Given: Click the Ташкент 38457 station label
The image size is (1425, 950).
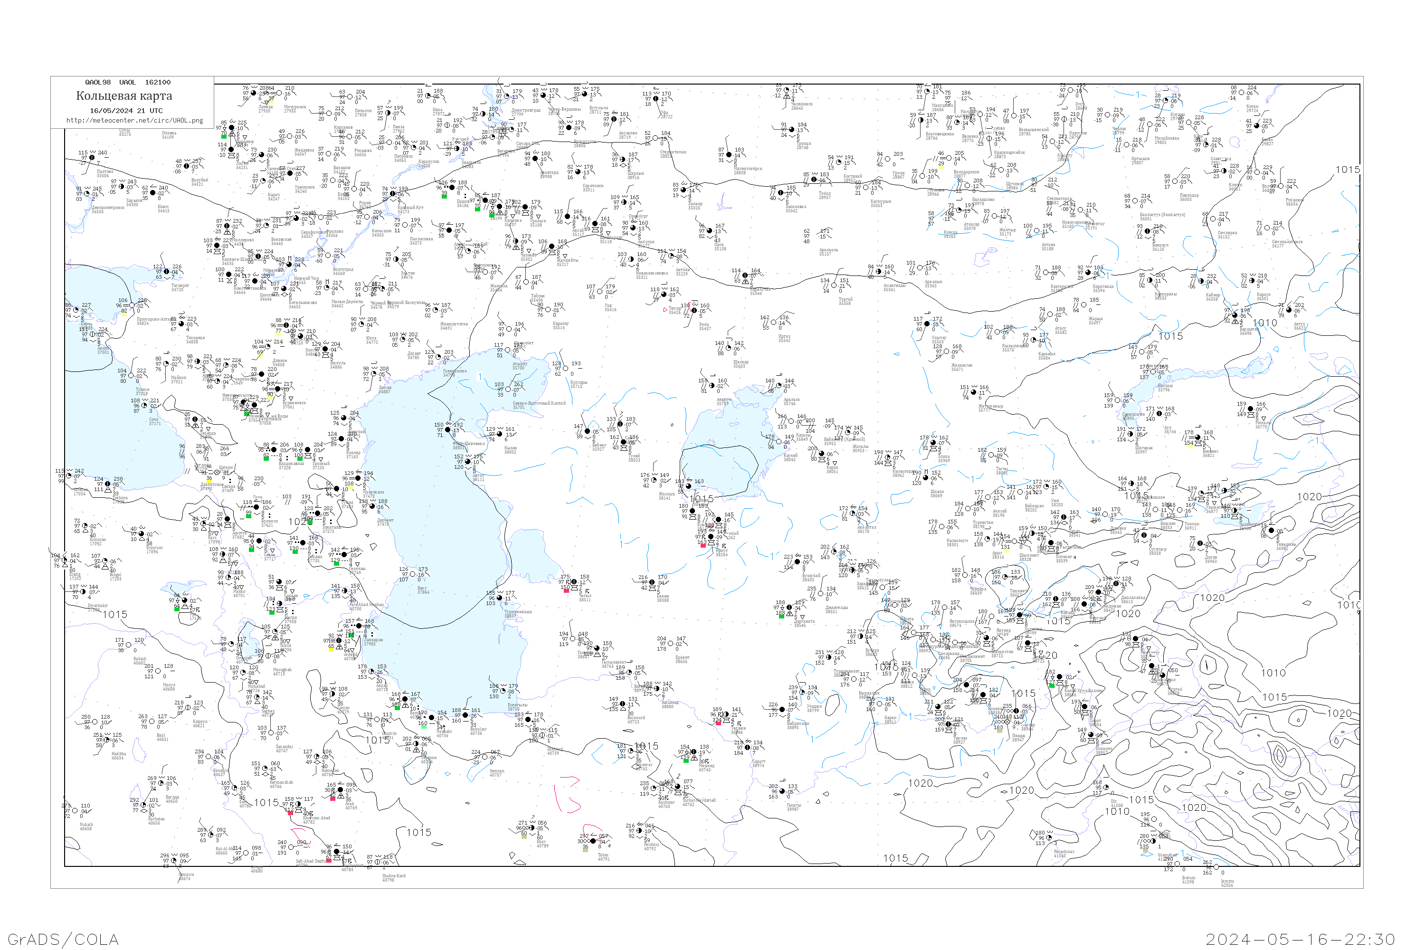Looking at the screenshot, I should 1018,592.
